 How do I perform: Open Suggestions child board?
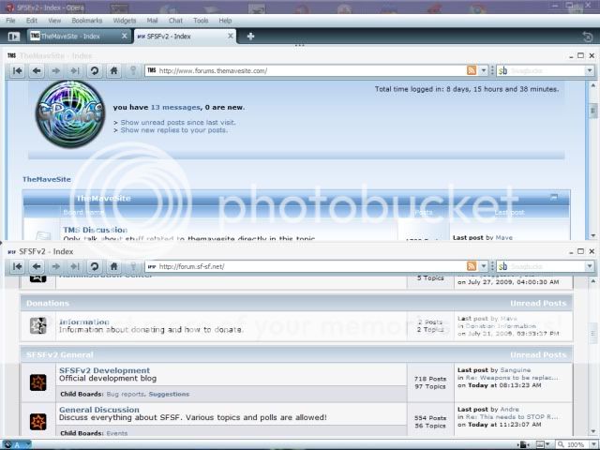pos(169,394)
